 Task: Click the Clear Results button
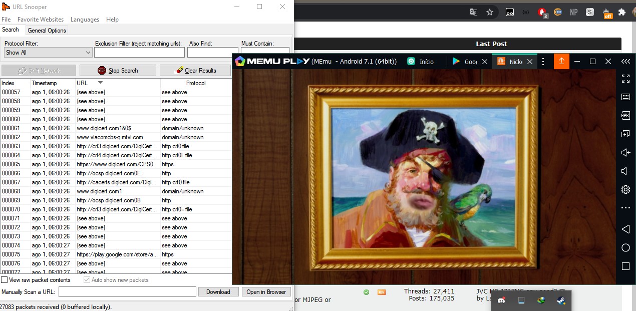coord(195,71)
